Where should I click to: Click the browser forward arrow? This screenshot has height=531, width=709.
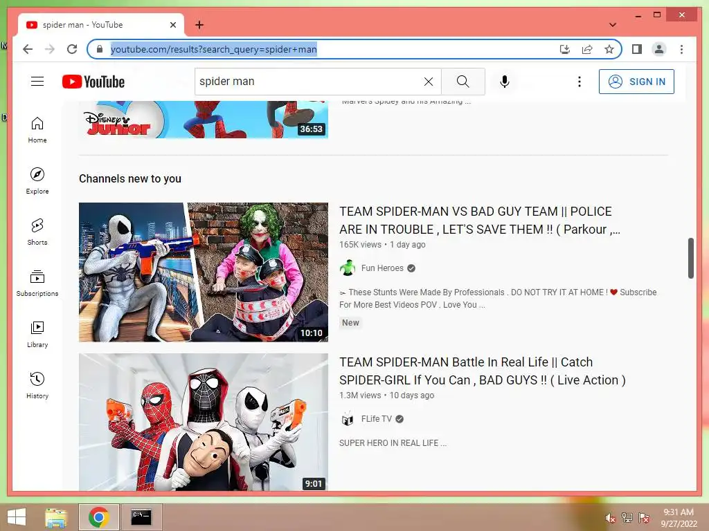50,49
